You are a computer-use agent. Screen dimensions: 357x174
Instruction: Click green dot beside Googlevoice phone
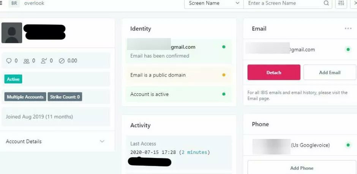pyautogui.click(x=348, y=145)
